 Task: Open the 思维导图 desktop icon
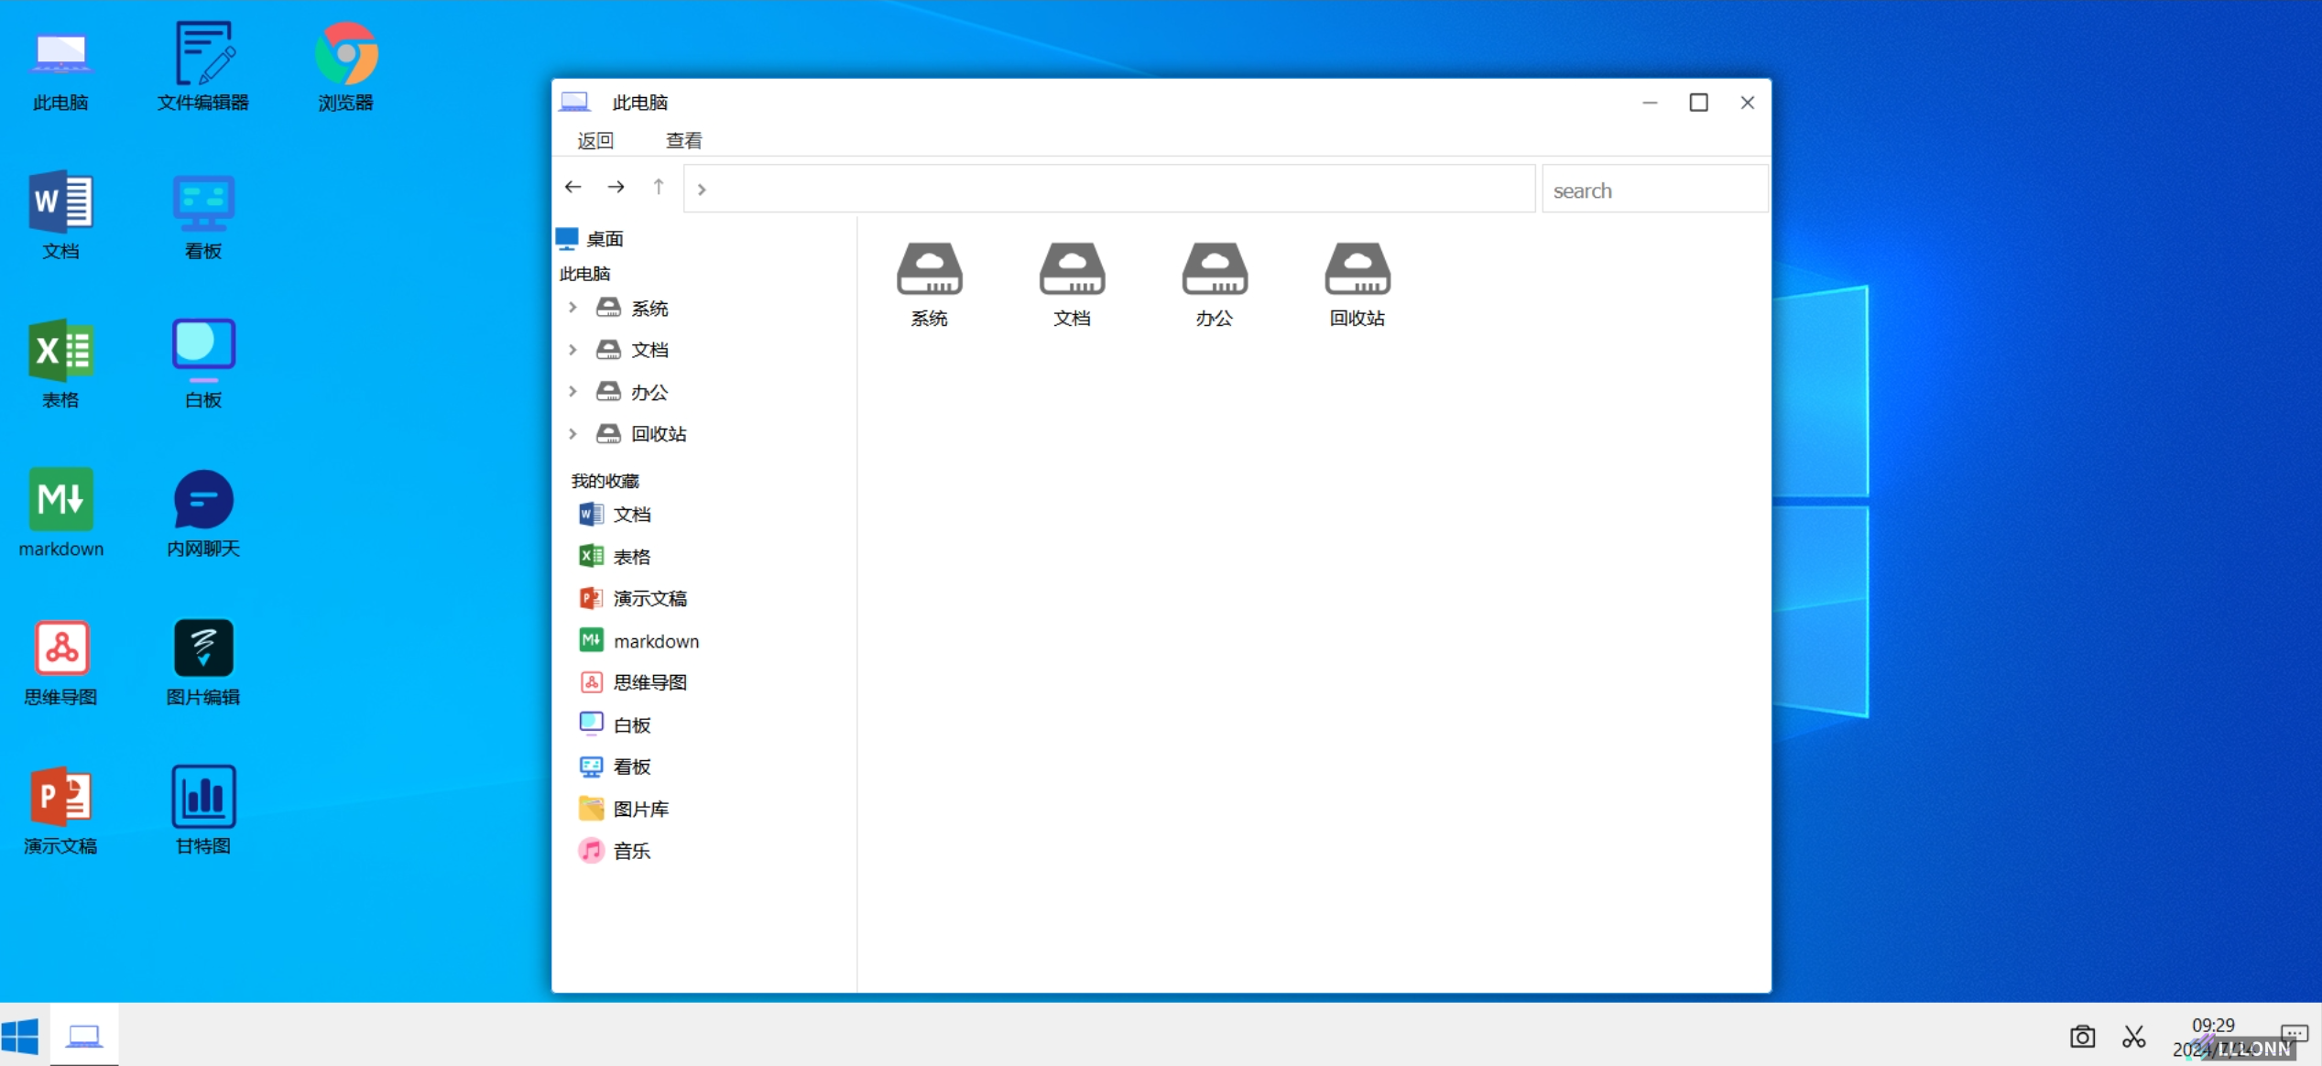click(x=60, y=662)
